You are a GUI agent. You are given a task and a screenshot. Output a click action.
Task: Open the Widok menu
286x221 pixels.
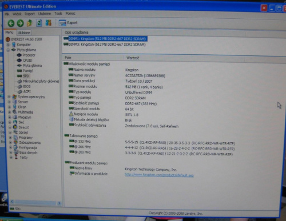[x=17, y=14]
